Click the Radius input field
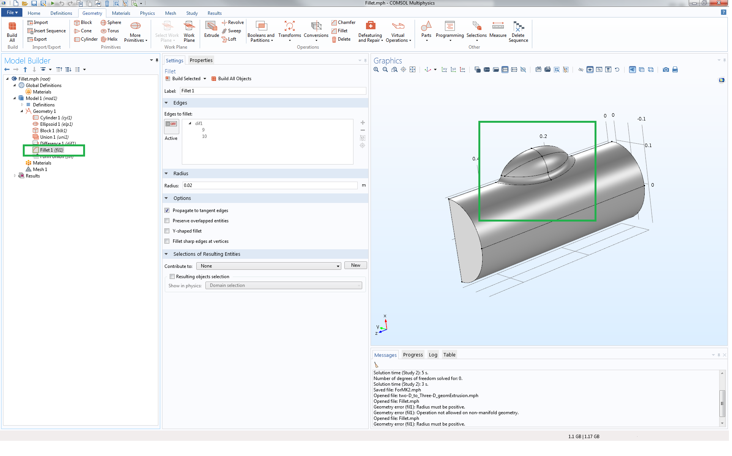The image size is (732, 456). (x=270, y=185)
